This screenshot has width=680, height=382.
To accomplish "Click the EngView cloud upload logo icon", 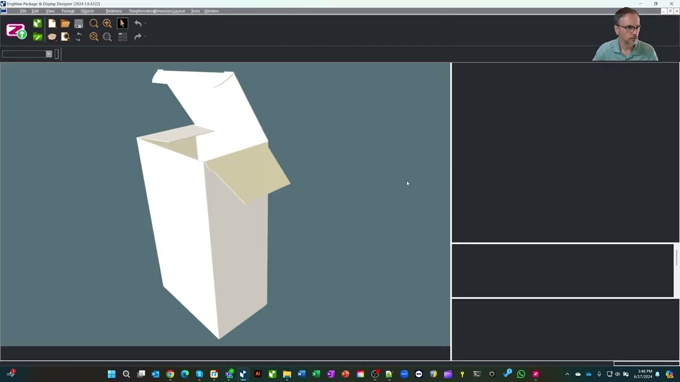I will click(x=16, y=31).
